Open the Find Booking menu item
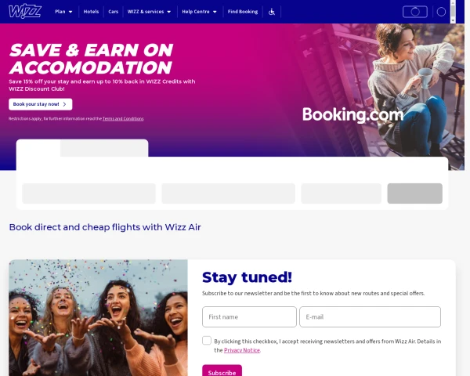The image size is (470, 376). pyautogui.click(x=243, y=12)
